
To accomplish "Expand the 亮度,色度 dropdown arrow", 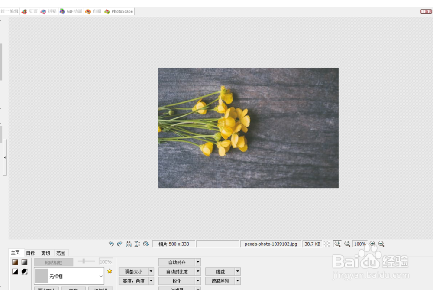I will point(151,281).
